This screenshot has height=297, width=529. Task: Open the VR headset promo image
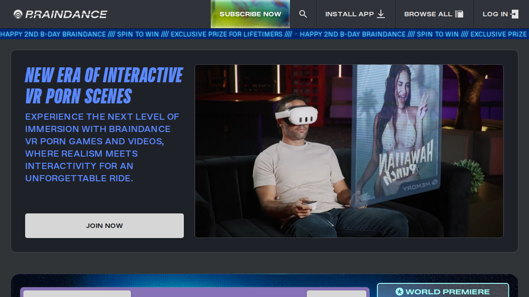pyautogui.click(x=349, y=151)
